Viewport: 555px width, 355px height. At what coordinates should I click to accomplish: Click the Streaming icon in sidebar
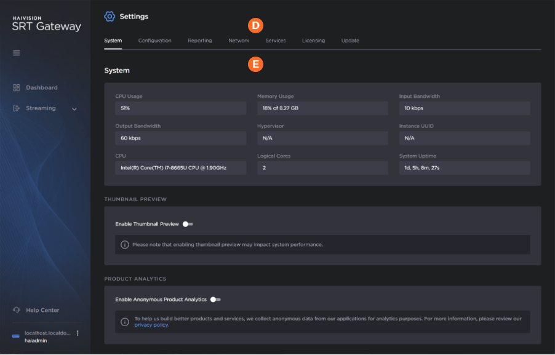(17, 108)
